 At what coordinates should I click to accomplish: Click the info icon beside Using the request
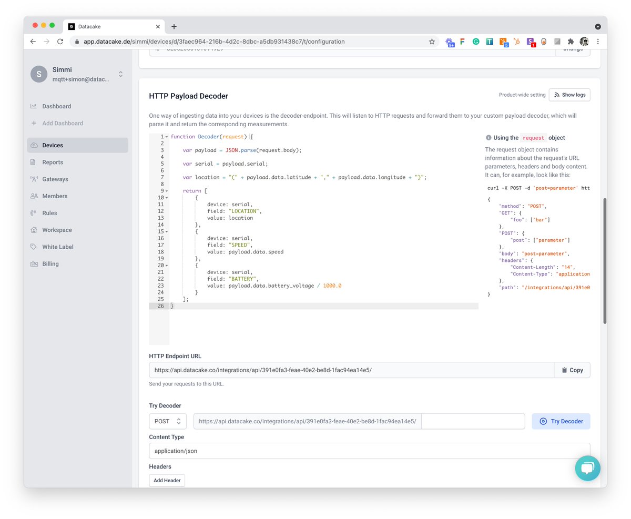[488, 138]
